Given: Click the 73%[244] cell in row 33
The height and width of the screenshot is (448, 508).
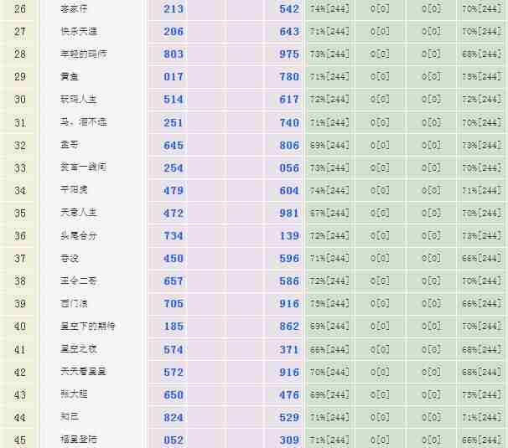Looking at the screenshot, I should (x=329, y=167).
